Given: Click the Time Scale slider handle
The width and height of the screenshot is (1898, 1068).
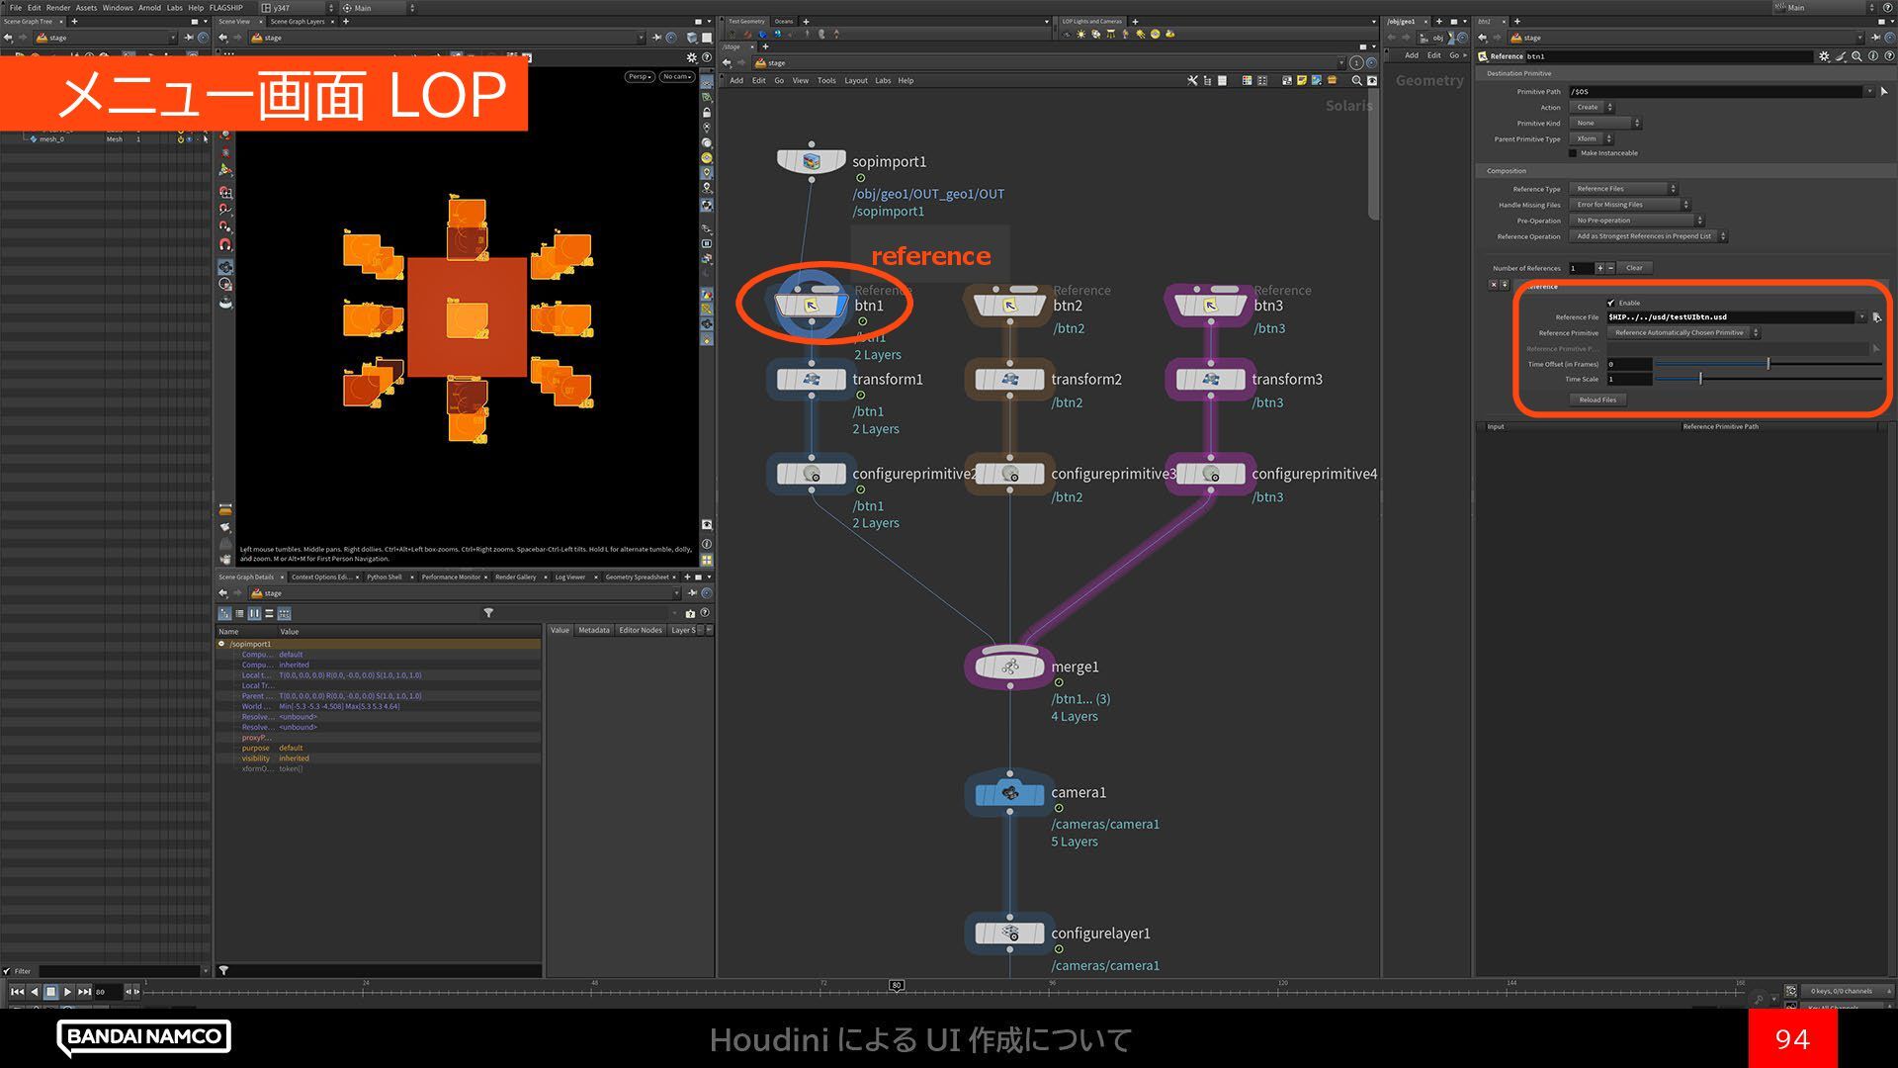Looking at the screenshot, I should (x=1700, y=379).
